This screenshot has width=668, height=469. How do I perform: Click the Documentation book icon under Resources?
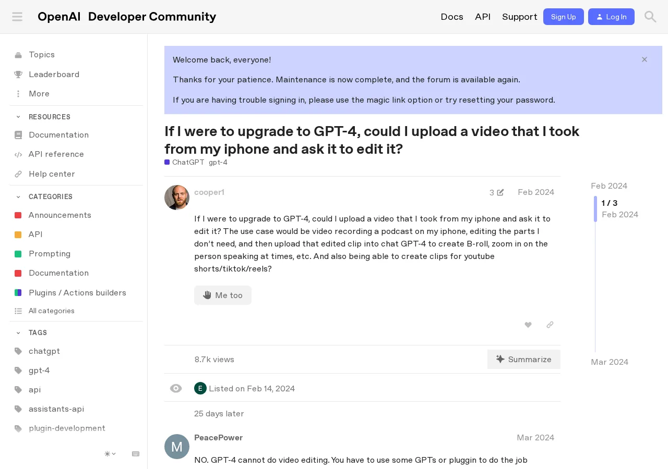[18, 135]
